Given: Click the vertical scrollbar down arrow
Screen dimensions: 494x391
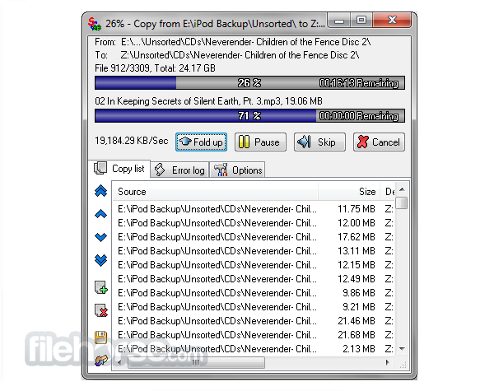Looking at the screenshot, I should (x=402, y=348).
